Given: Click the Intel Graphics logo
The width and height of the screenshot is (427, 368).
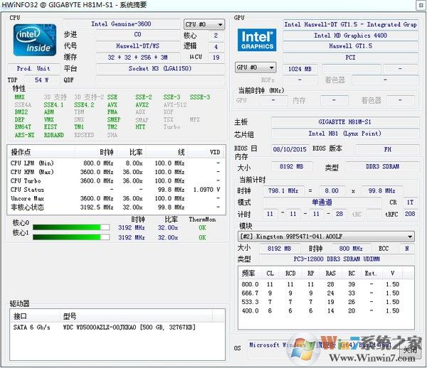Looking at the screenshot, I should [x=257, y=40].
